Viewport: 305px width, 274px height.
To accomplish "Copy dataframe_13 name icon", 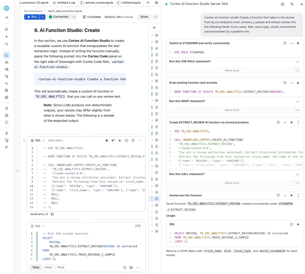I will pos(52,214).
